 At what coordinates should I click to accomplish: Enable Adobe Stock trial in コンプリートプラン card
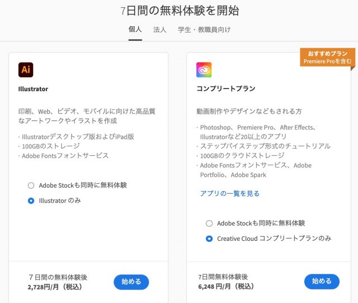[209, 223]
